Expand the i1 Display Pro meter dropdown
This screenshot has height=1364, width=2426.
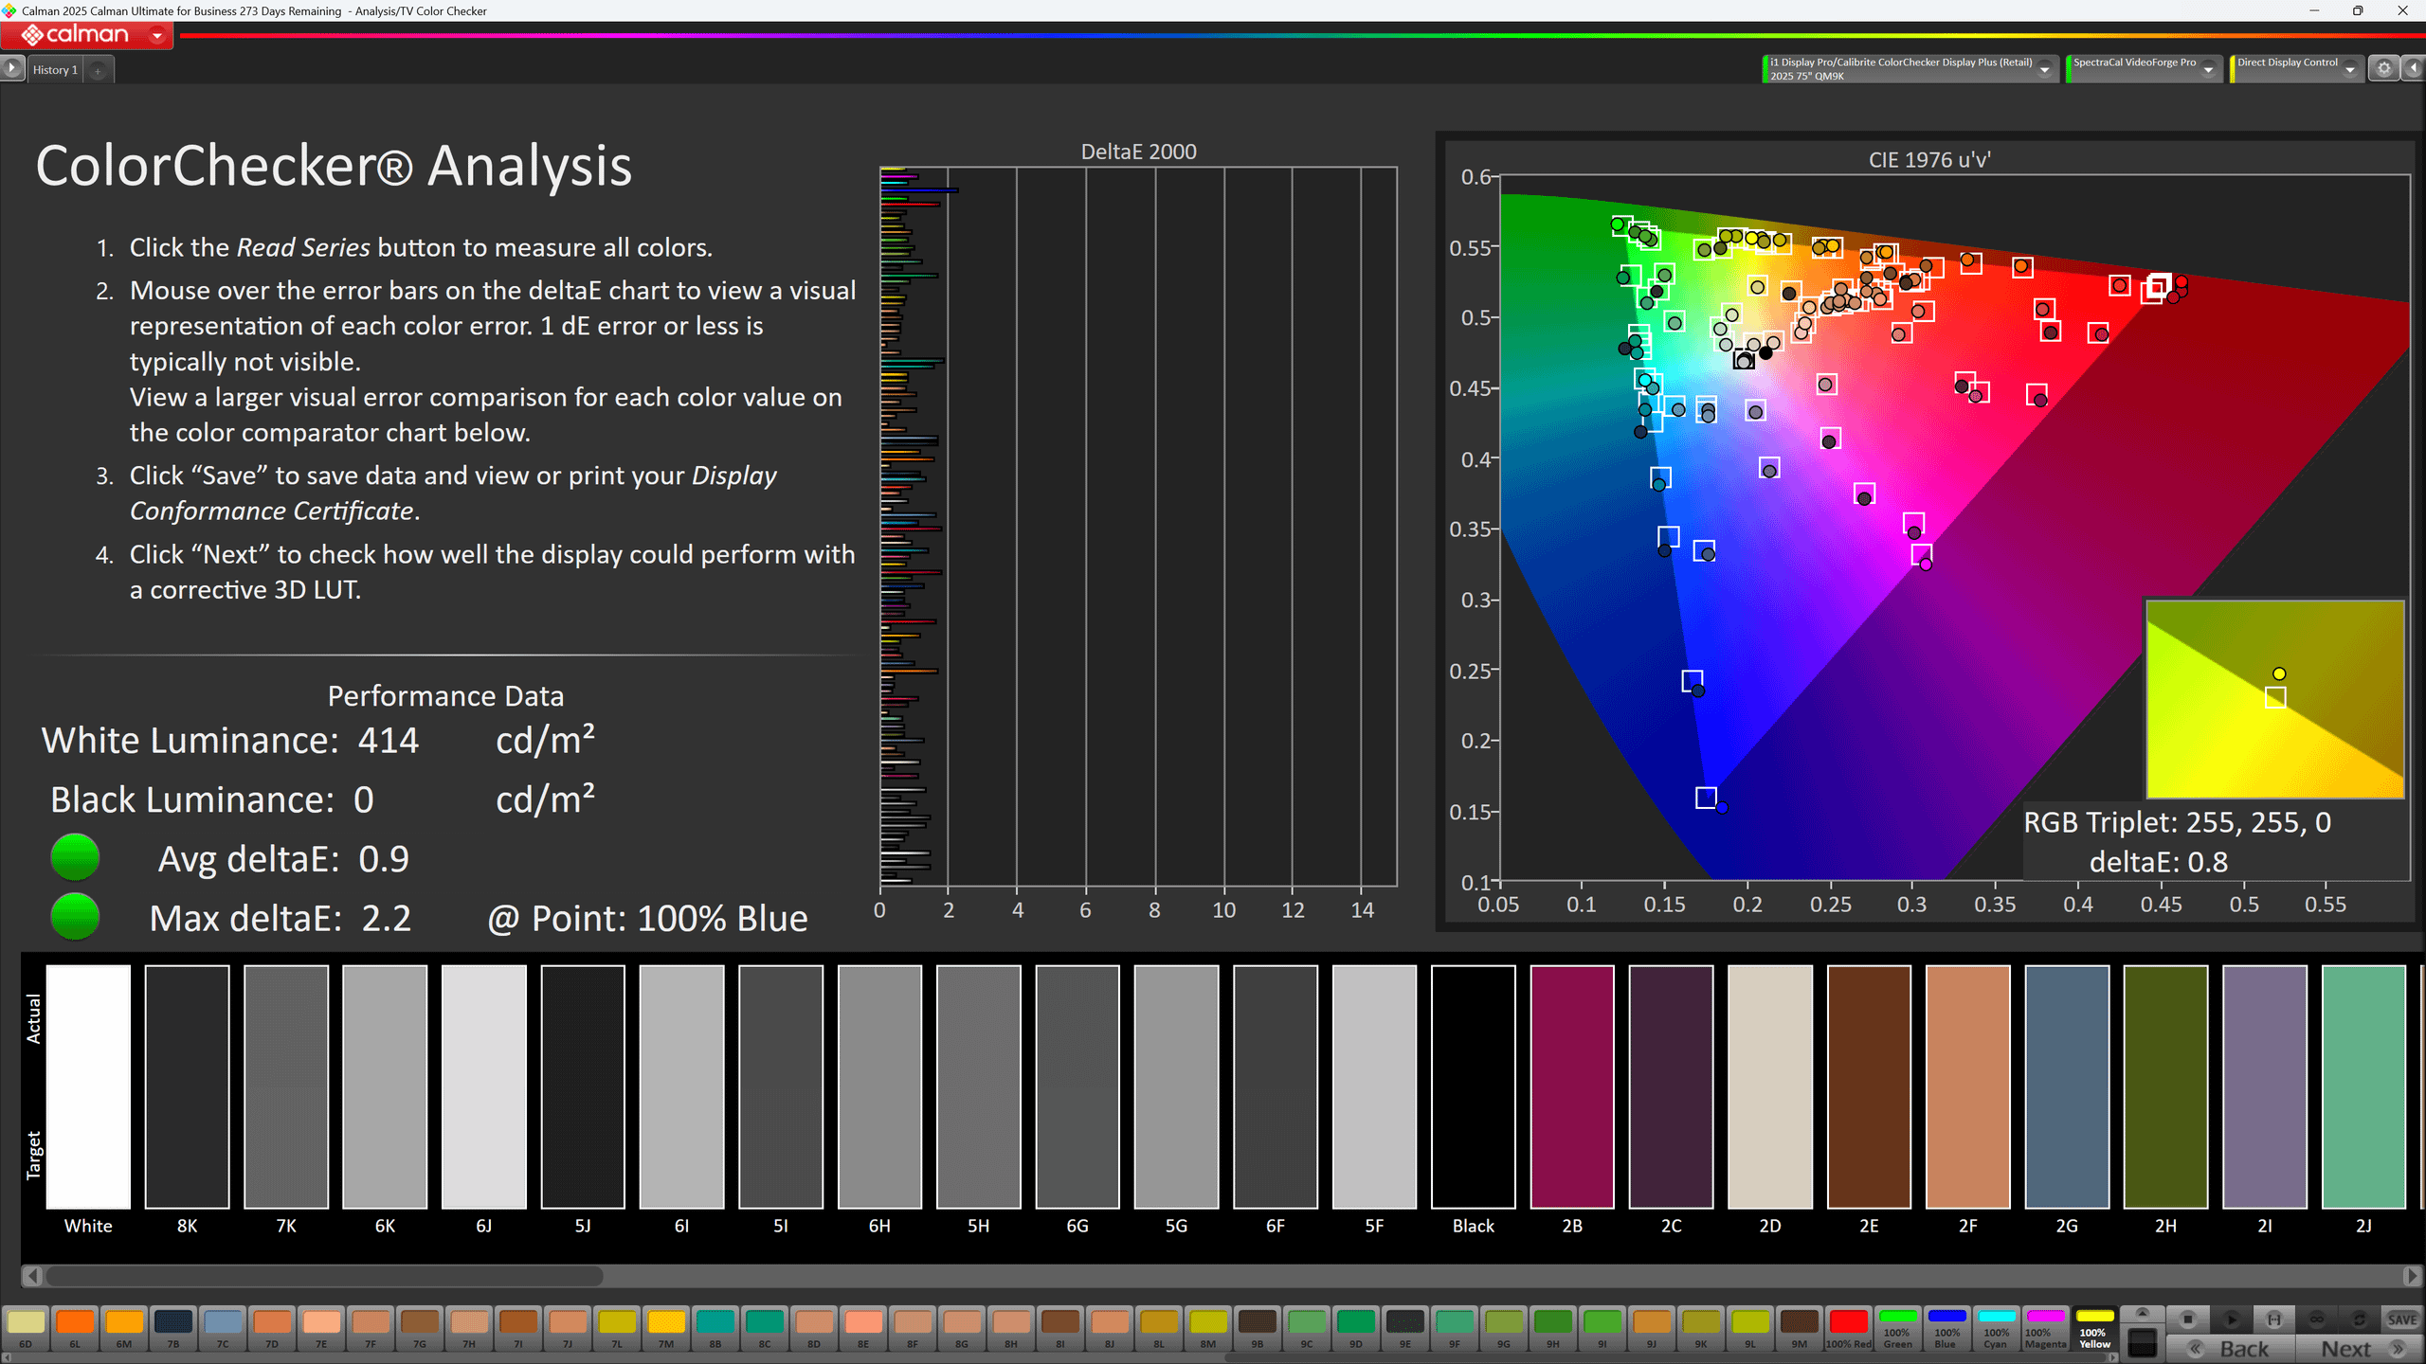point(2045,69)
